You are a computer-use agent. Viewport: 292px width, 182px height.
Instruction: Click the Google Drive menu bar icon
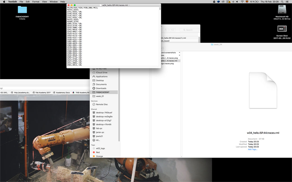click(x=214, y=2)
